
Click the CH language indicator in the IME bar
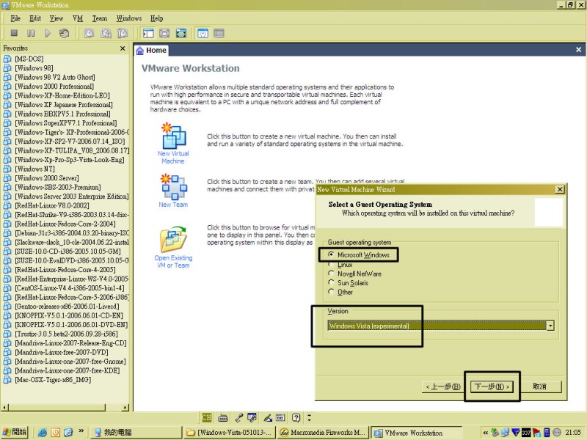(206, 417)
